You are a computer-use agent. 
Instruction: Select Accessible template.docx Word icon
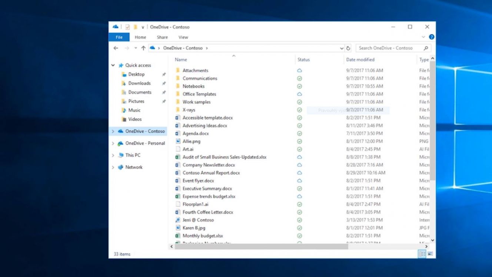tap(178, 118)
